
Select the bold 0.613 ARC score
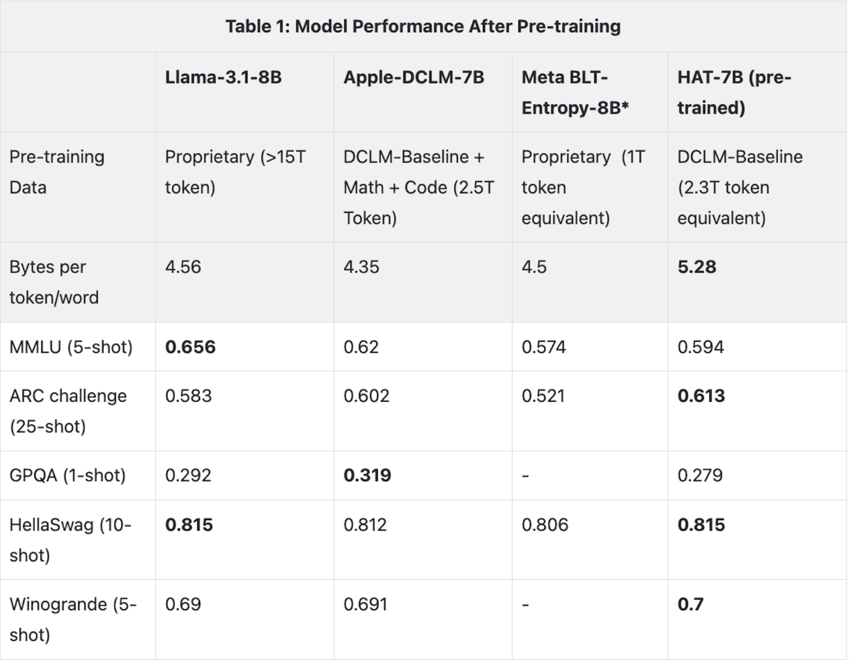(701, 396)
